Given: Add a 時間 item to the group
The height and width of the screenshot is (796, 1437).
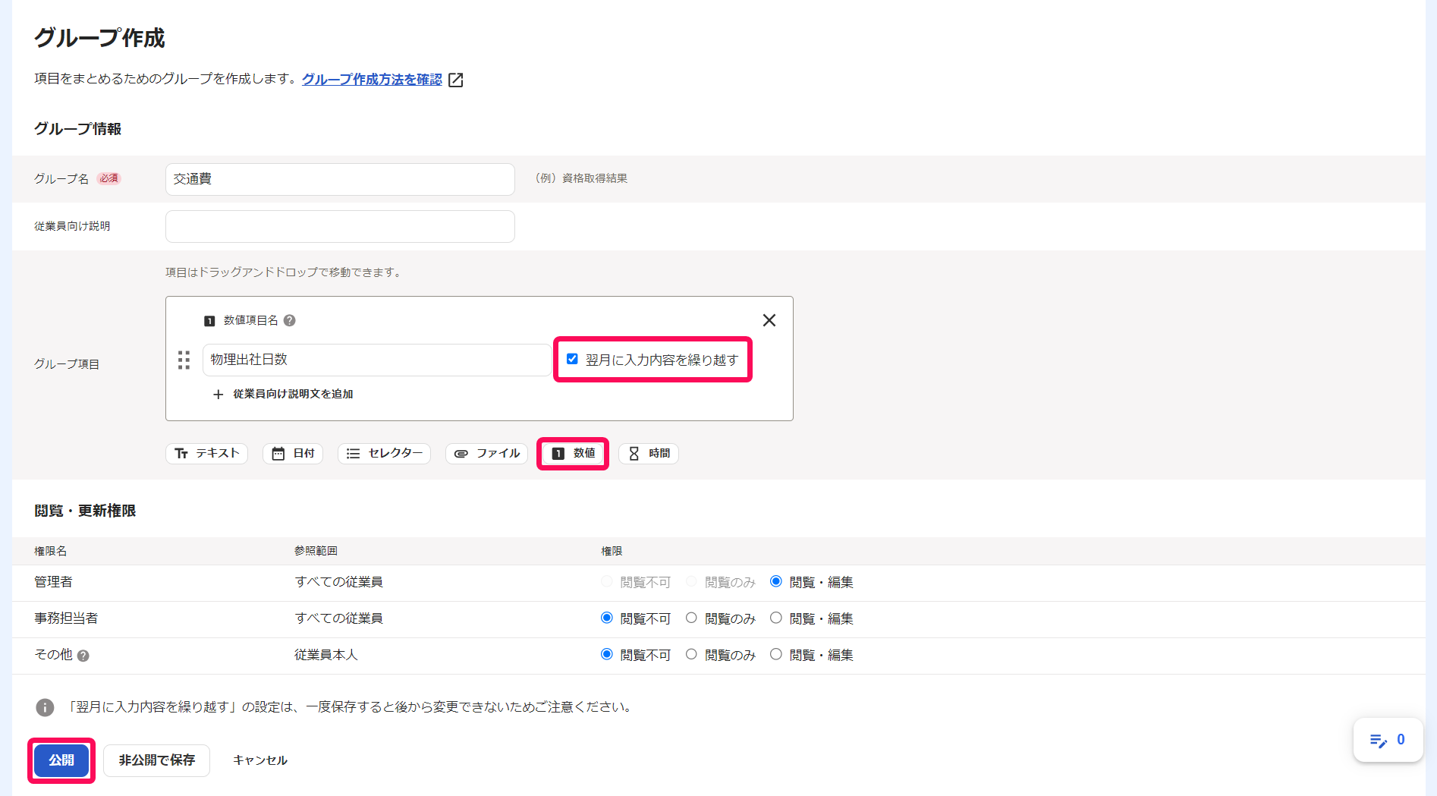Looking at the screenshot, I should [649, 453].
